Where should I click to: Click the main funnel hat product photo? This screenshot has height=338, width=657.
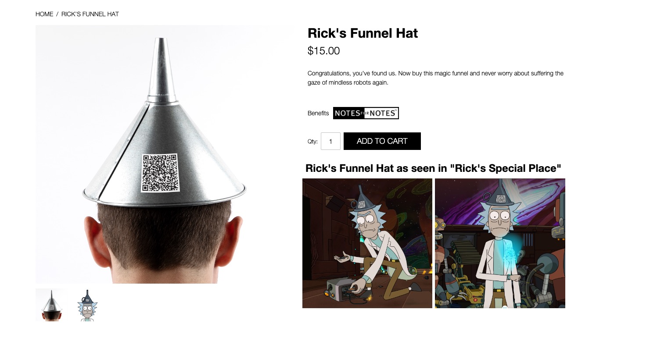point(163,154)
